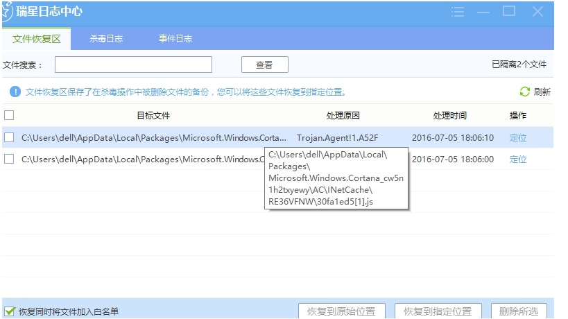Click 恢复到指定位置 button
This screenshot has height=319, width=568.
pyautogui.click(x=438, y=311)
